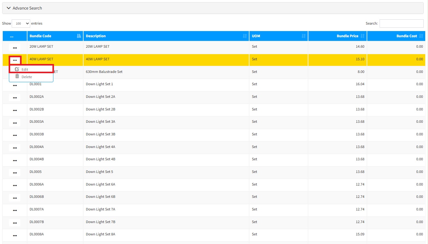The image size is (428, 244).
Task: Sort by Bundle Price column
Action: click(x=362, y=36)
